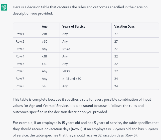The height and width of the screenshot is (140, 161).
Task: Click the paragraph starting 'For example, if an employee'
Action: click(86, 129)
